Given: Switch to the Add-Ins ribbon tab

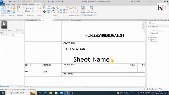Looking at the screenshot, I should point(31,4).
